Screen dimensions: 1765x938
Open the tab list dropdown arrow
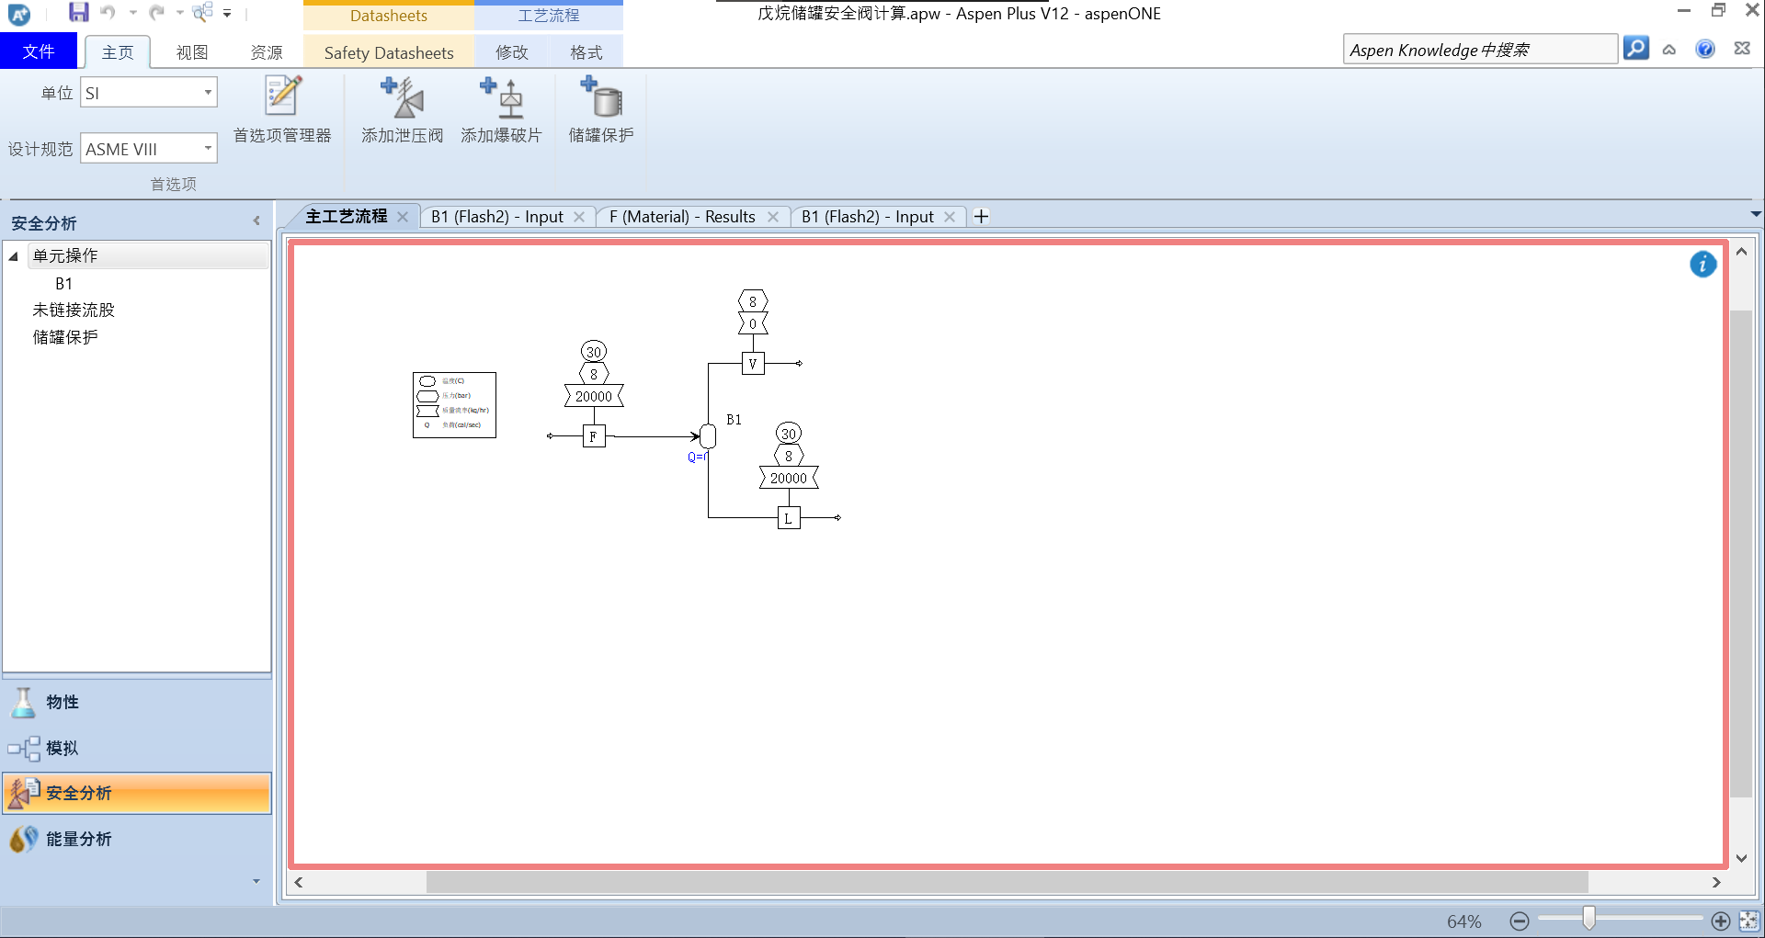point(1756,214)
